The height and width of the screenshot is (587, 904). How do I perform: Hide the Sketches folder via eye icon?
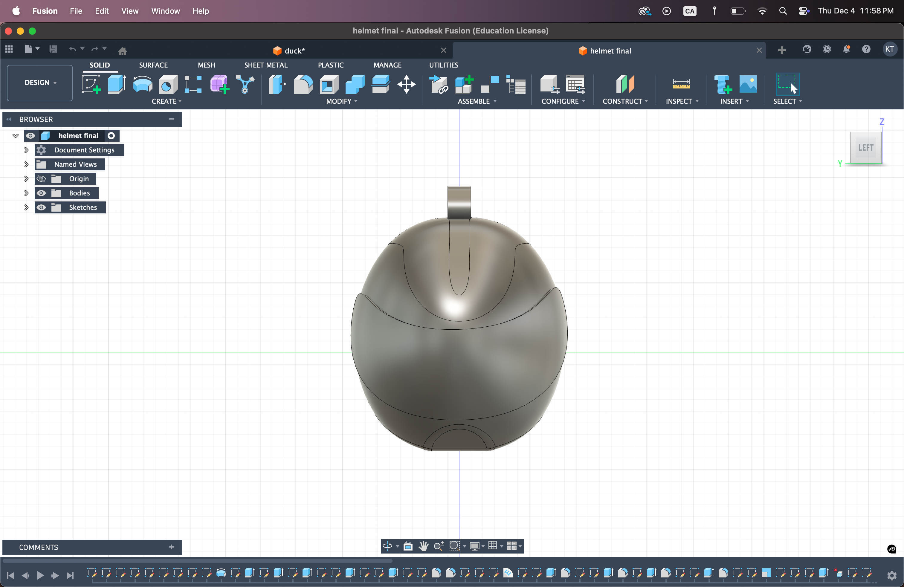tap(41, 207)
